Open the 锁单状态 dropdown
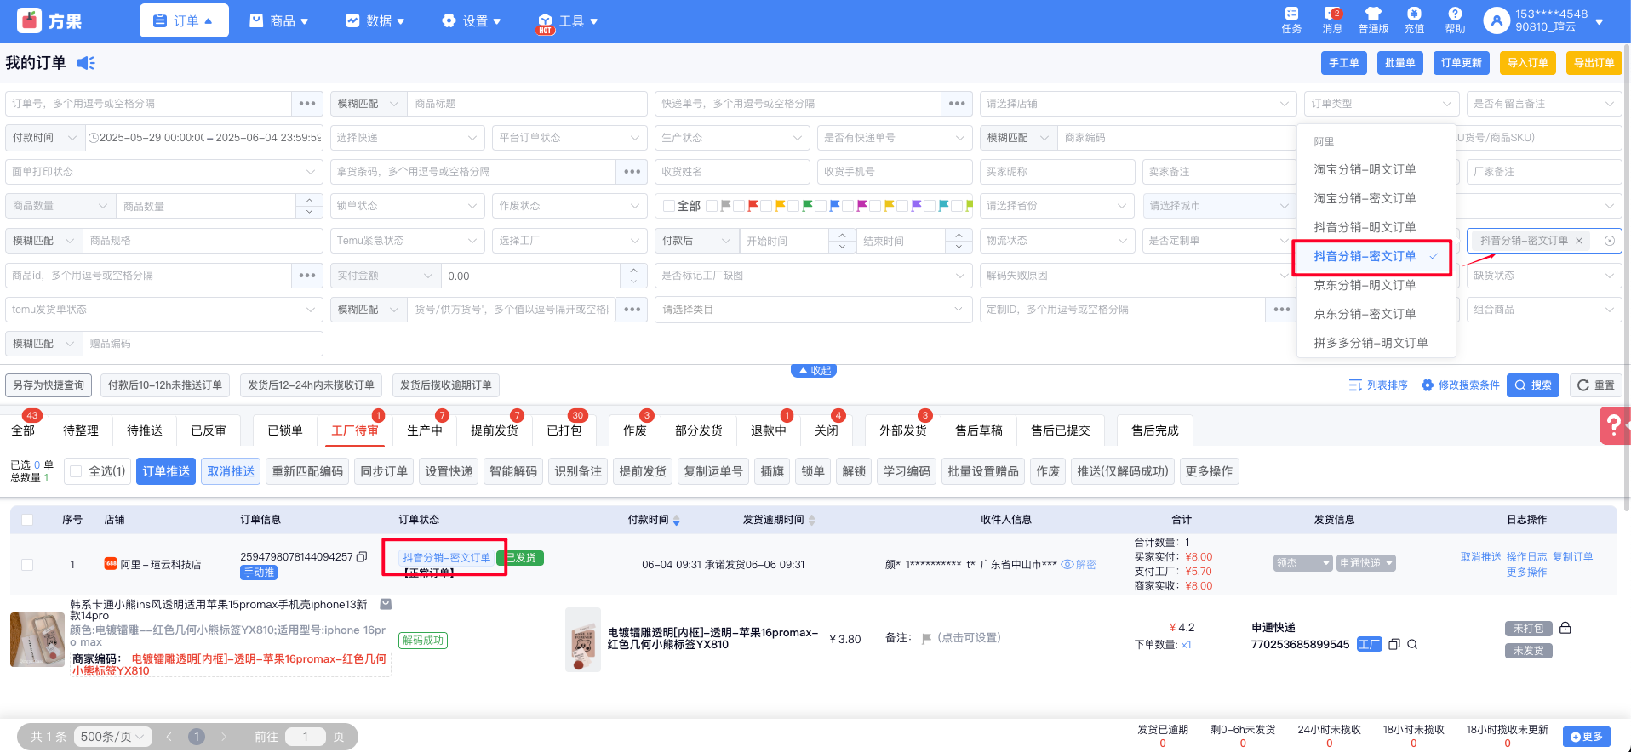The width and height of the screenshot is (1631, 752). (407, 206)
